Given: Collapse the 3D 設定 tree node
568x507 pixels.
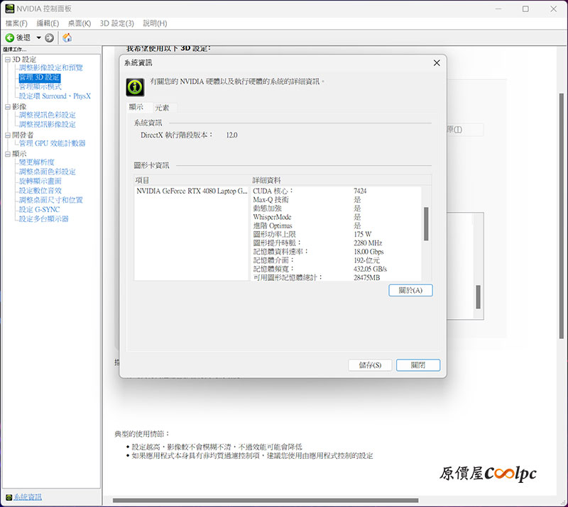Looking at the screenshot, I should tap(8, 60).
